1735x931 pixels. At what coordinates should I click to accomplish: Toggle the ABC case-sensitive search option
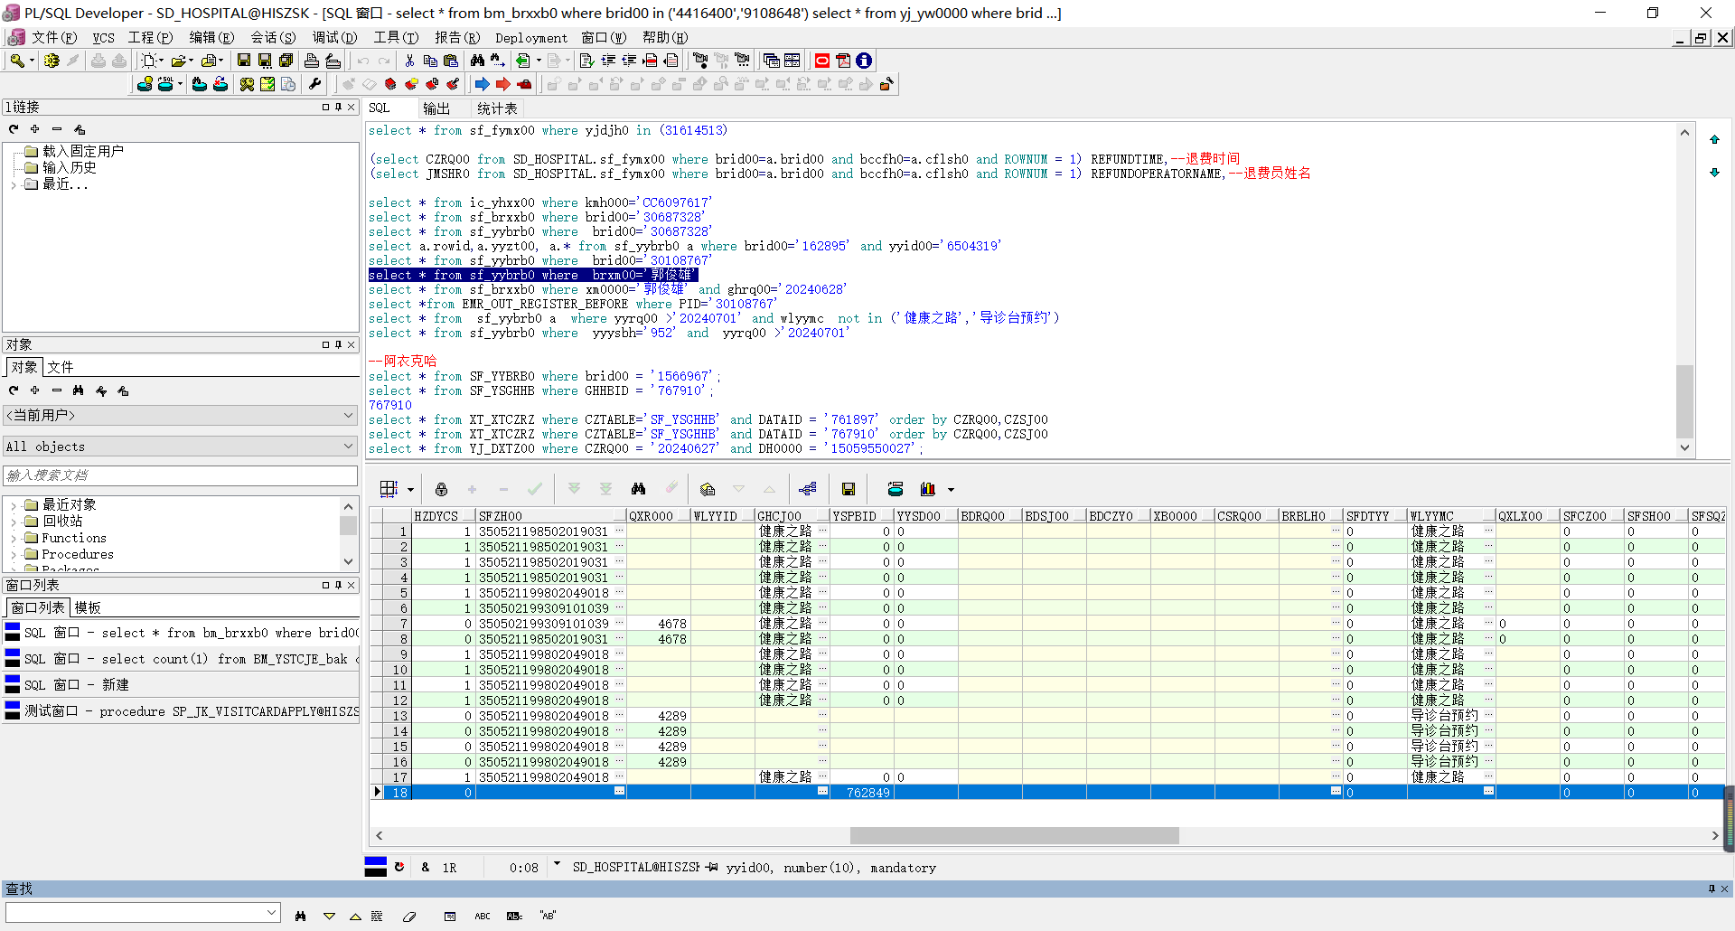pos(483,916)
